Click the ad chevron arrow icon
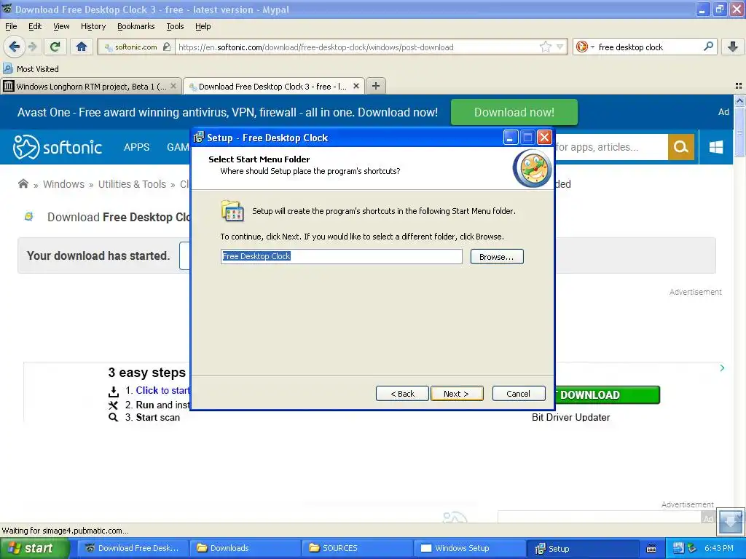746x559 pixels. coord(722,368)
